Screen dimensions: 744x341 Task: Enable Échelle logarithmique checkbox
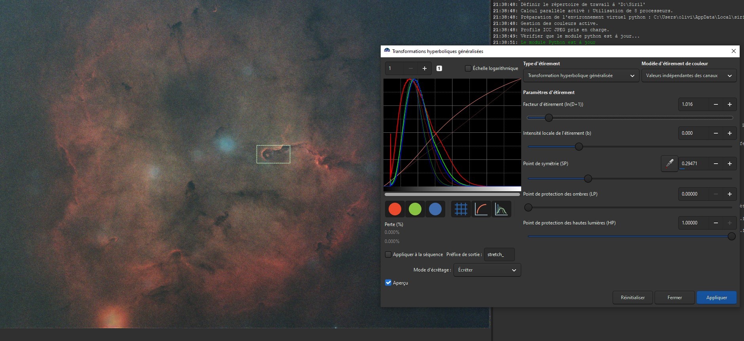tap(468, 68)
